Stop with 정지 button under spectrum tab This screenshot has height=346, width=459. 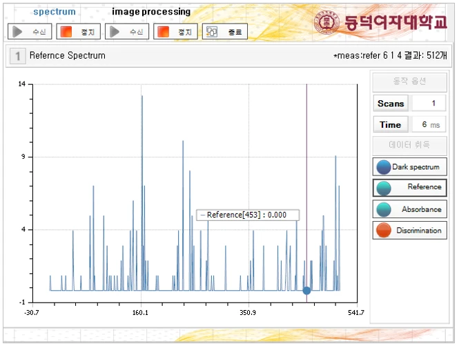(79, 31)
